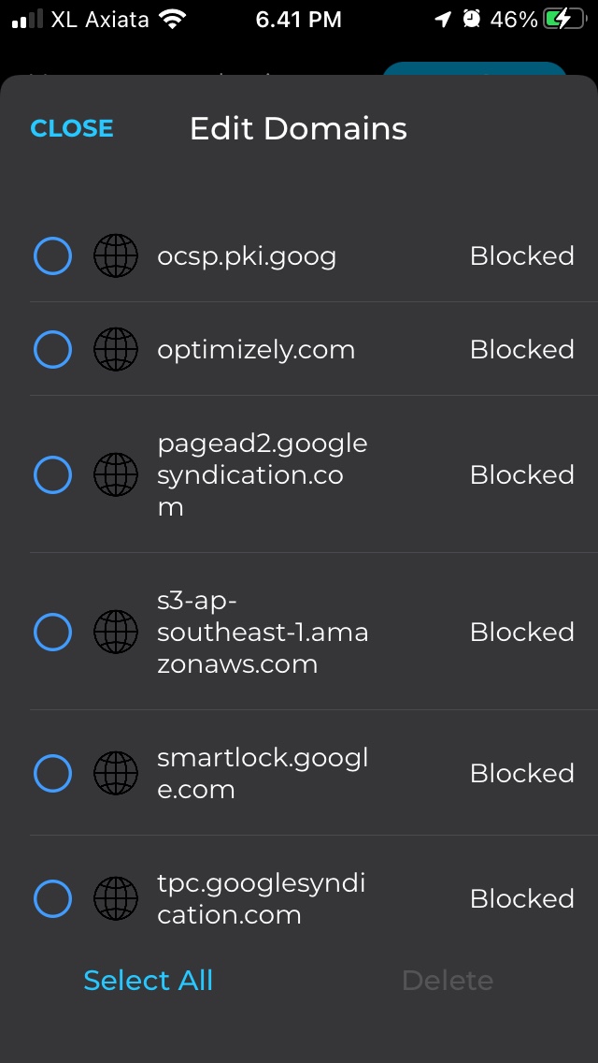Tap Blocked status for optimizely.com

point(521,349)
